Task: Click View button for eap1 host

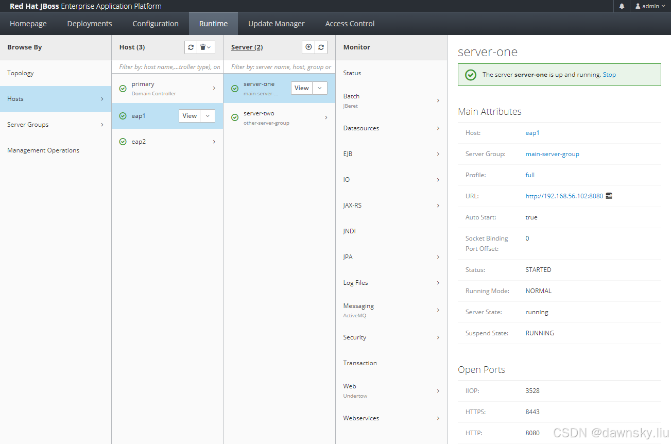Action: coord(190,116)
